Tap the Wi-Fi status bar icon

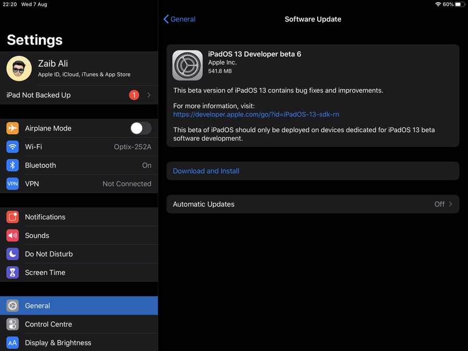click(x=438, y=4)
